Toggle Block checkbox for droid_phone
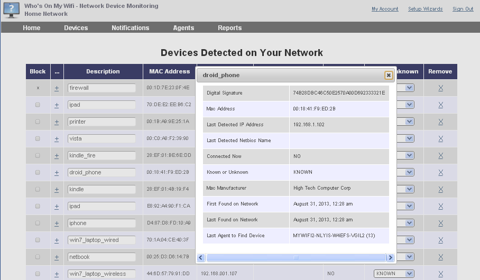480x280 pixels. click(38, 172)
